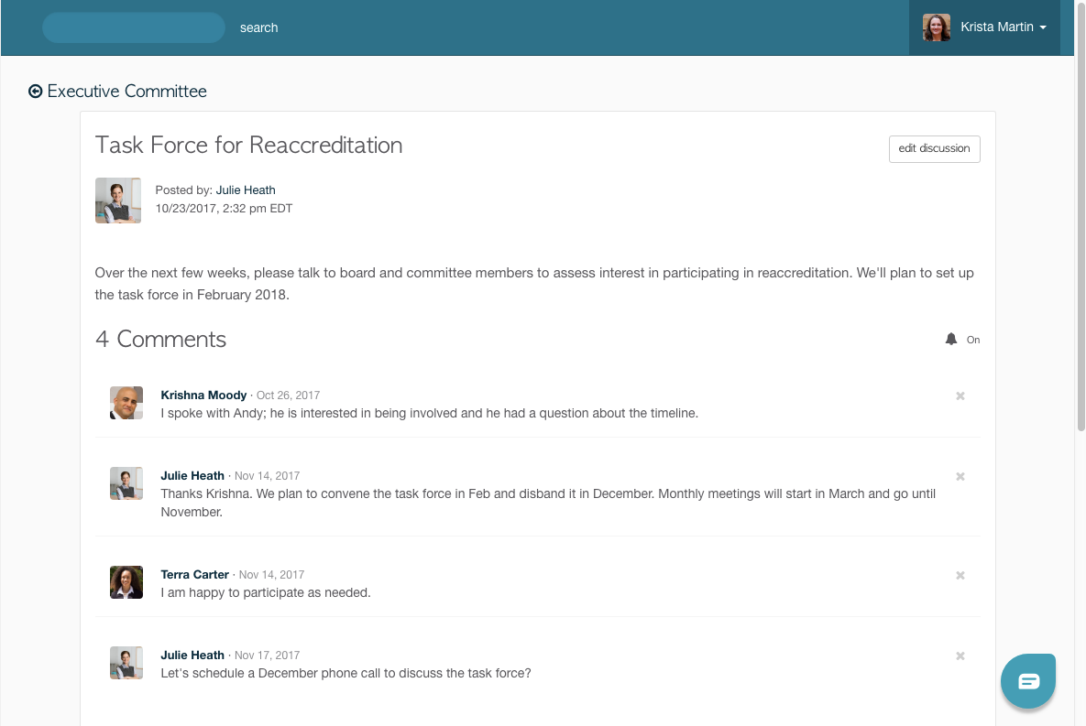
Task: Click the search bar input field
Action: tap(134, 27)
